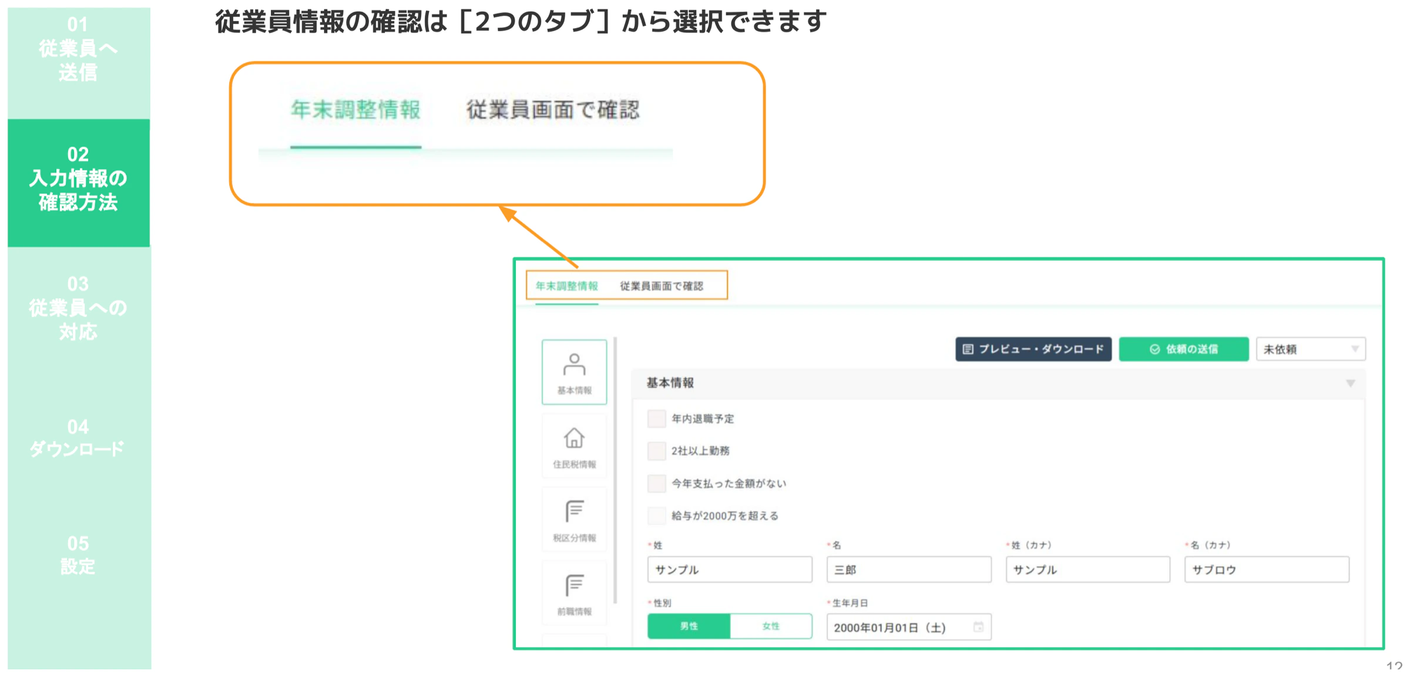This screenshot has width=1410, height=677.
Task: Go to 05 設定 section
Action: 79,555
